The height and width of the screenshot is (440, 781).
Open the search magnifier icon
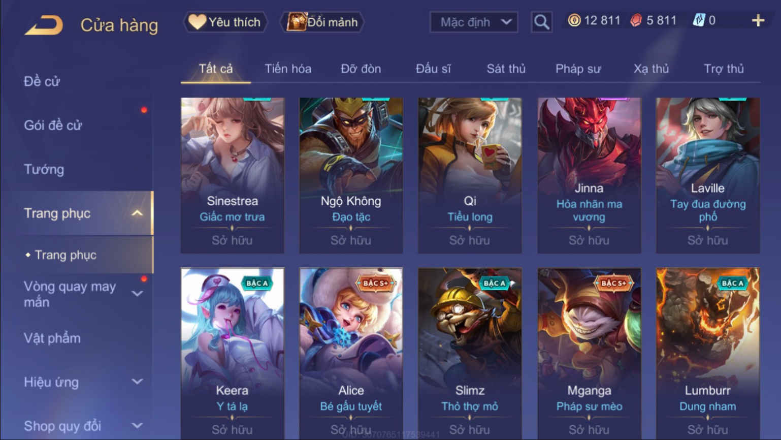[x=541, y=22]
